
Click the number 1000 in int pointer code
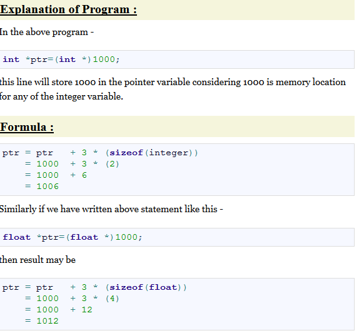point(104,59)
